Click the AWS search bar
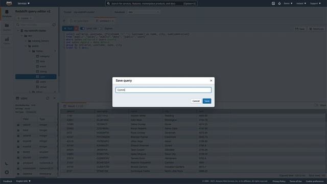 pos(151,4)
